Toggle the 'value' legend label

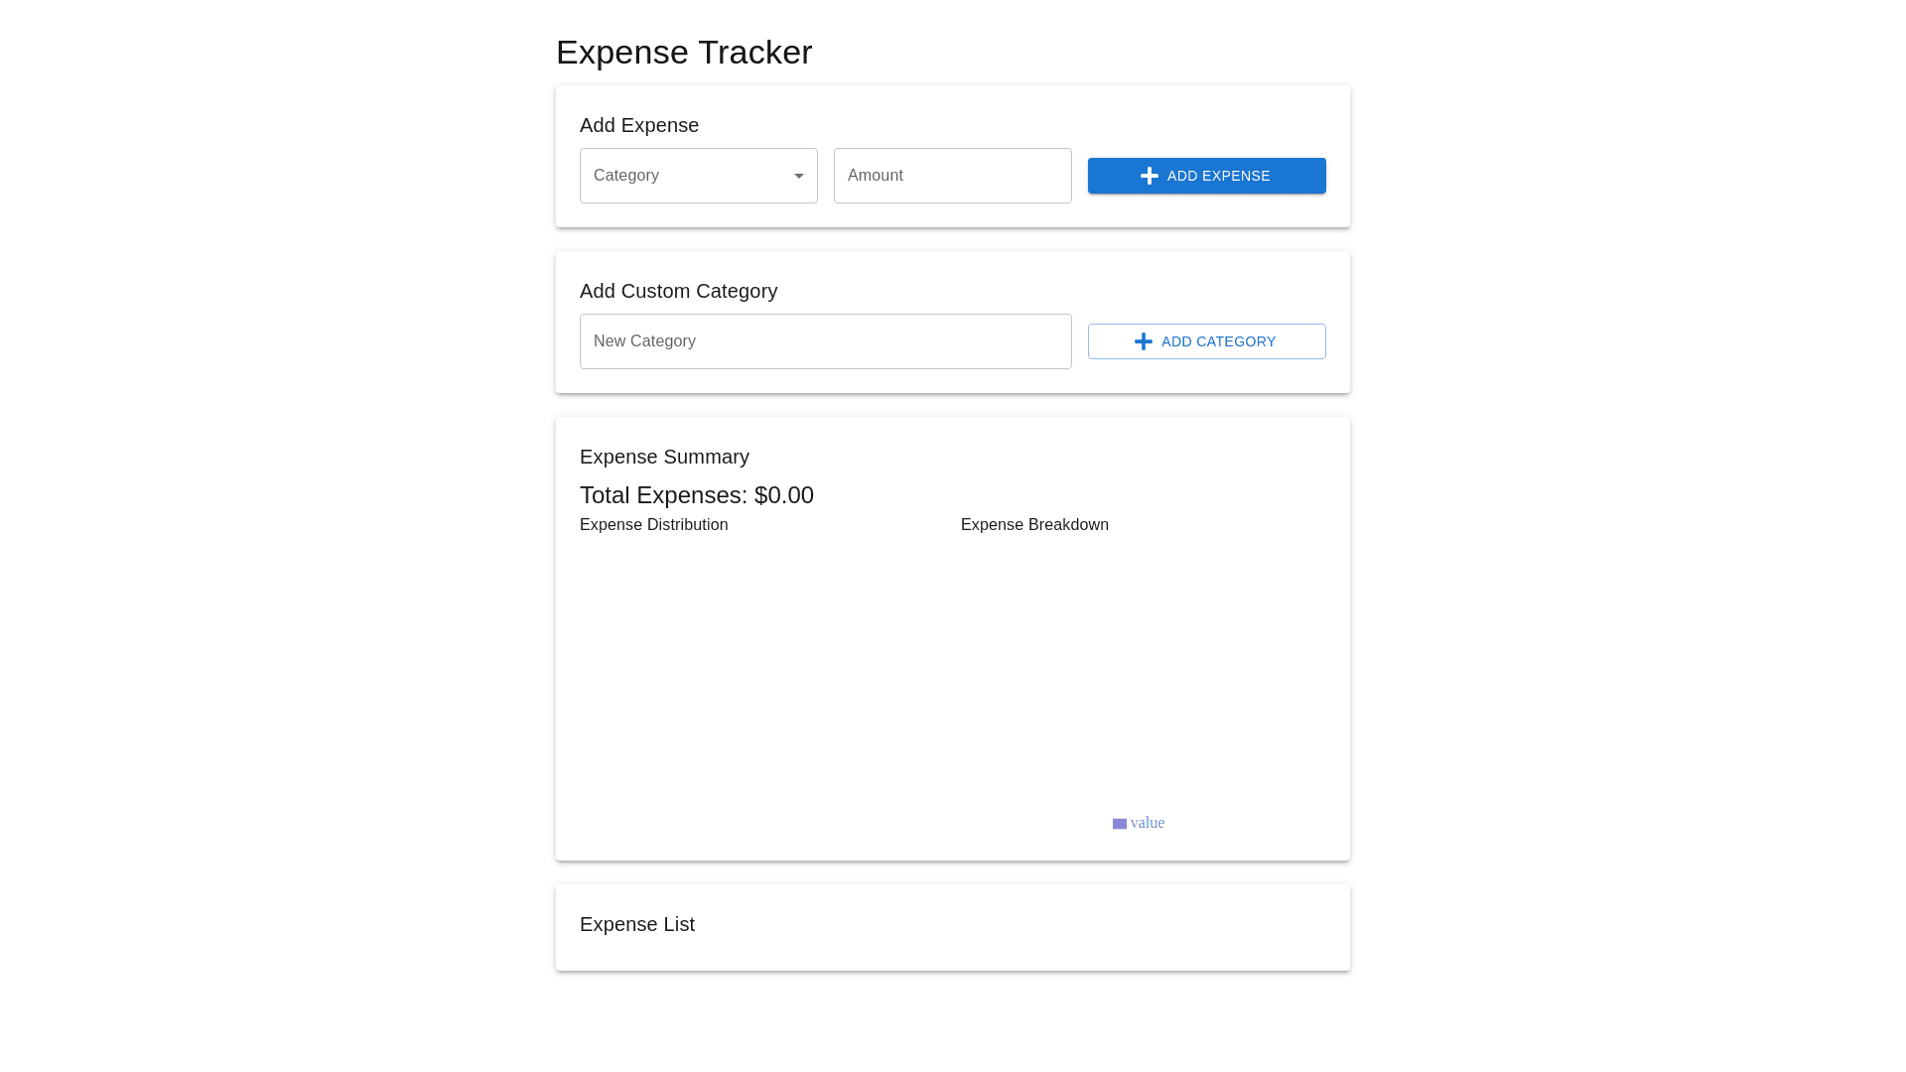1148,823
